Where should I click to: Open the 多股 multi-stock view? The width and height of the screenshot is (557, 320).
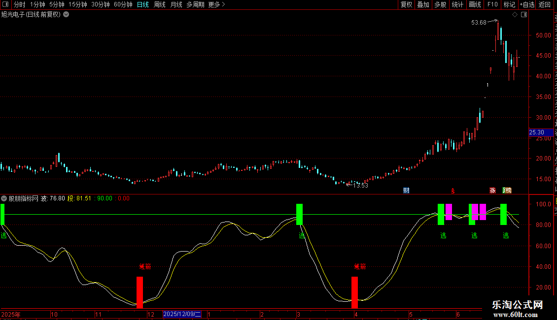click(440, 4)
